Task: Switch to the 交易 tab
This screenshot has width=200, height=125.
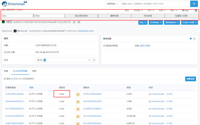Action: 6,71
